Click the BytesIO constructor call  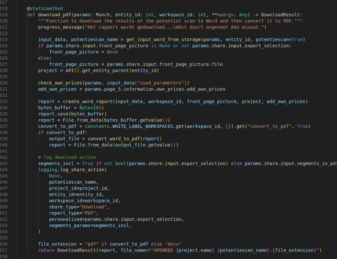click(x=88, y=108)
